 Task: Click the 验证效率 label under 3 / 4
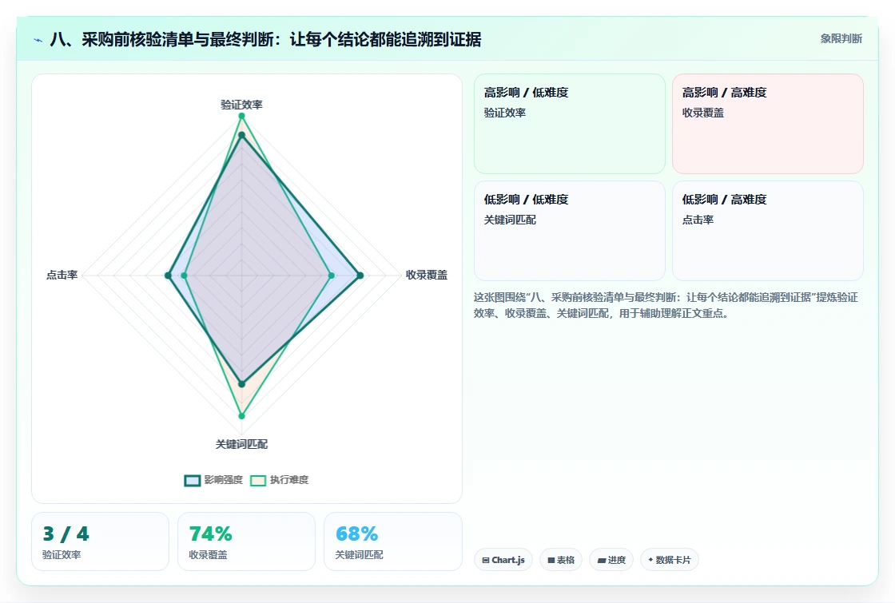(x=62, y=554)
